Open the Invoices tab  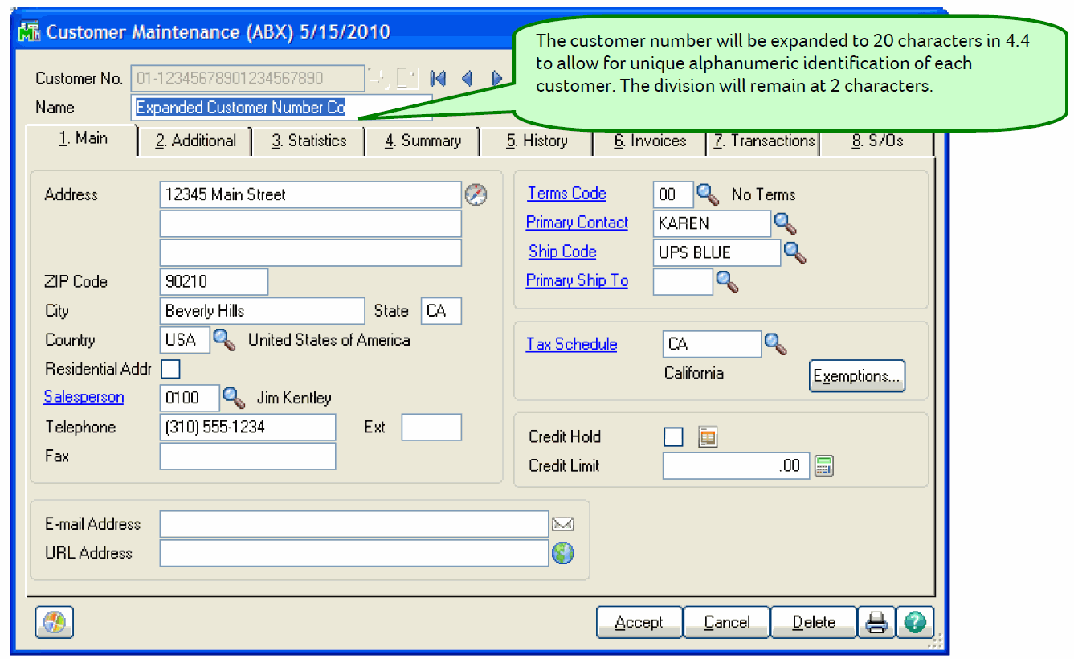[649, 141]
